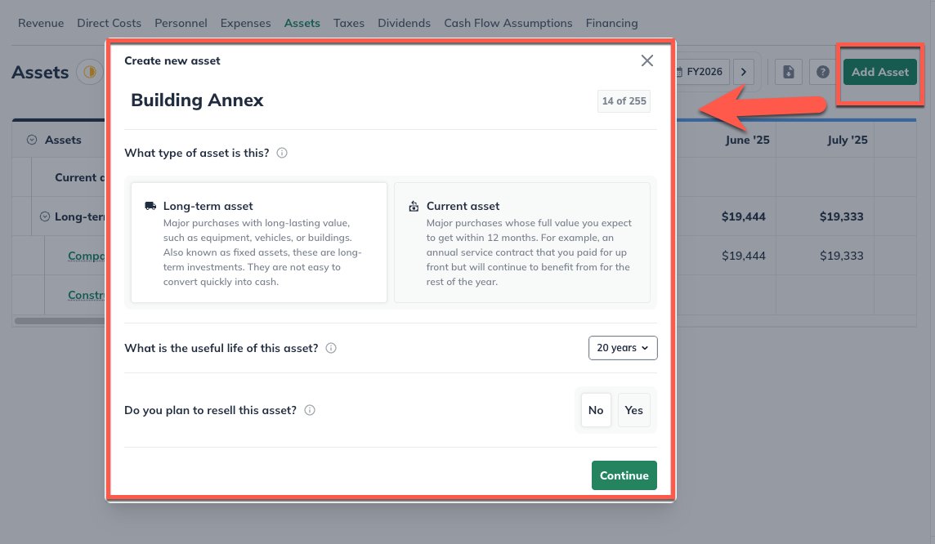This screenshot has width=935, height=544.
Task: Close the Create new asset dialog
Action: click(647, 60)
